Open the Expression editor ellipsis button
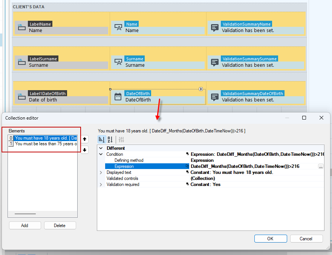Image resolution: width=332 pixels, height=255 pixels. [x=321, y=166]
